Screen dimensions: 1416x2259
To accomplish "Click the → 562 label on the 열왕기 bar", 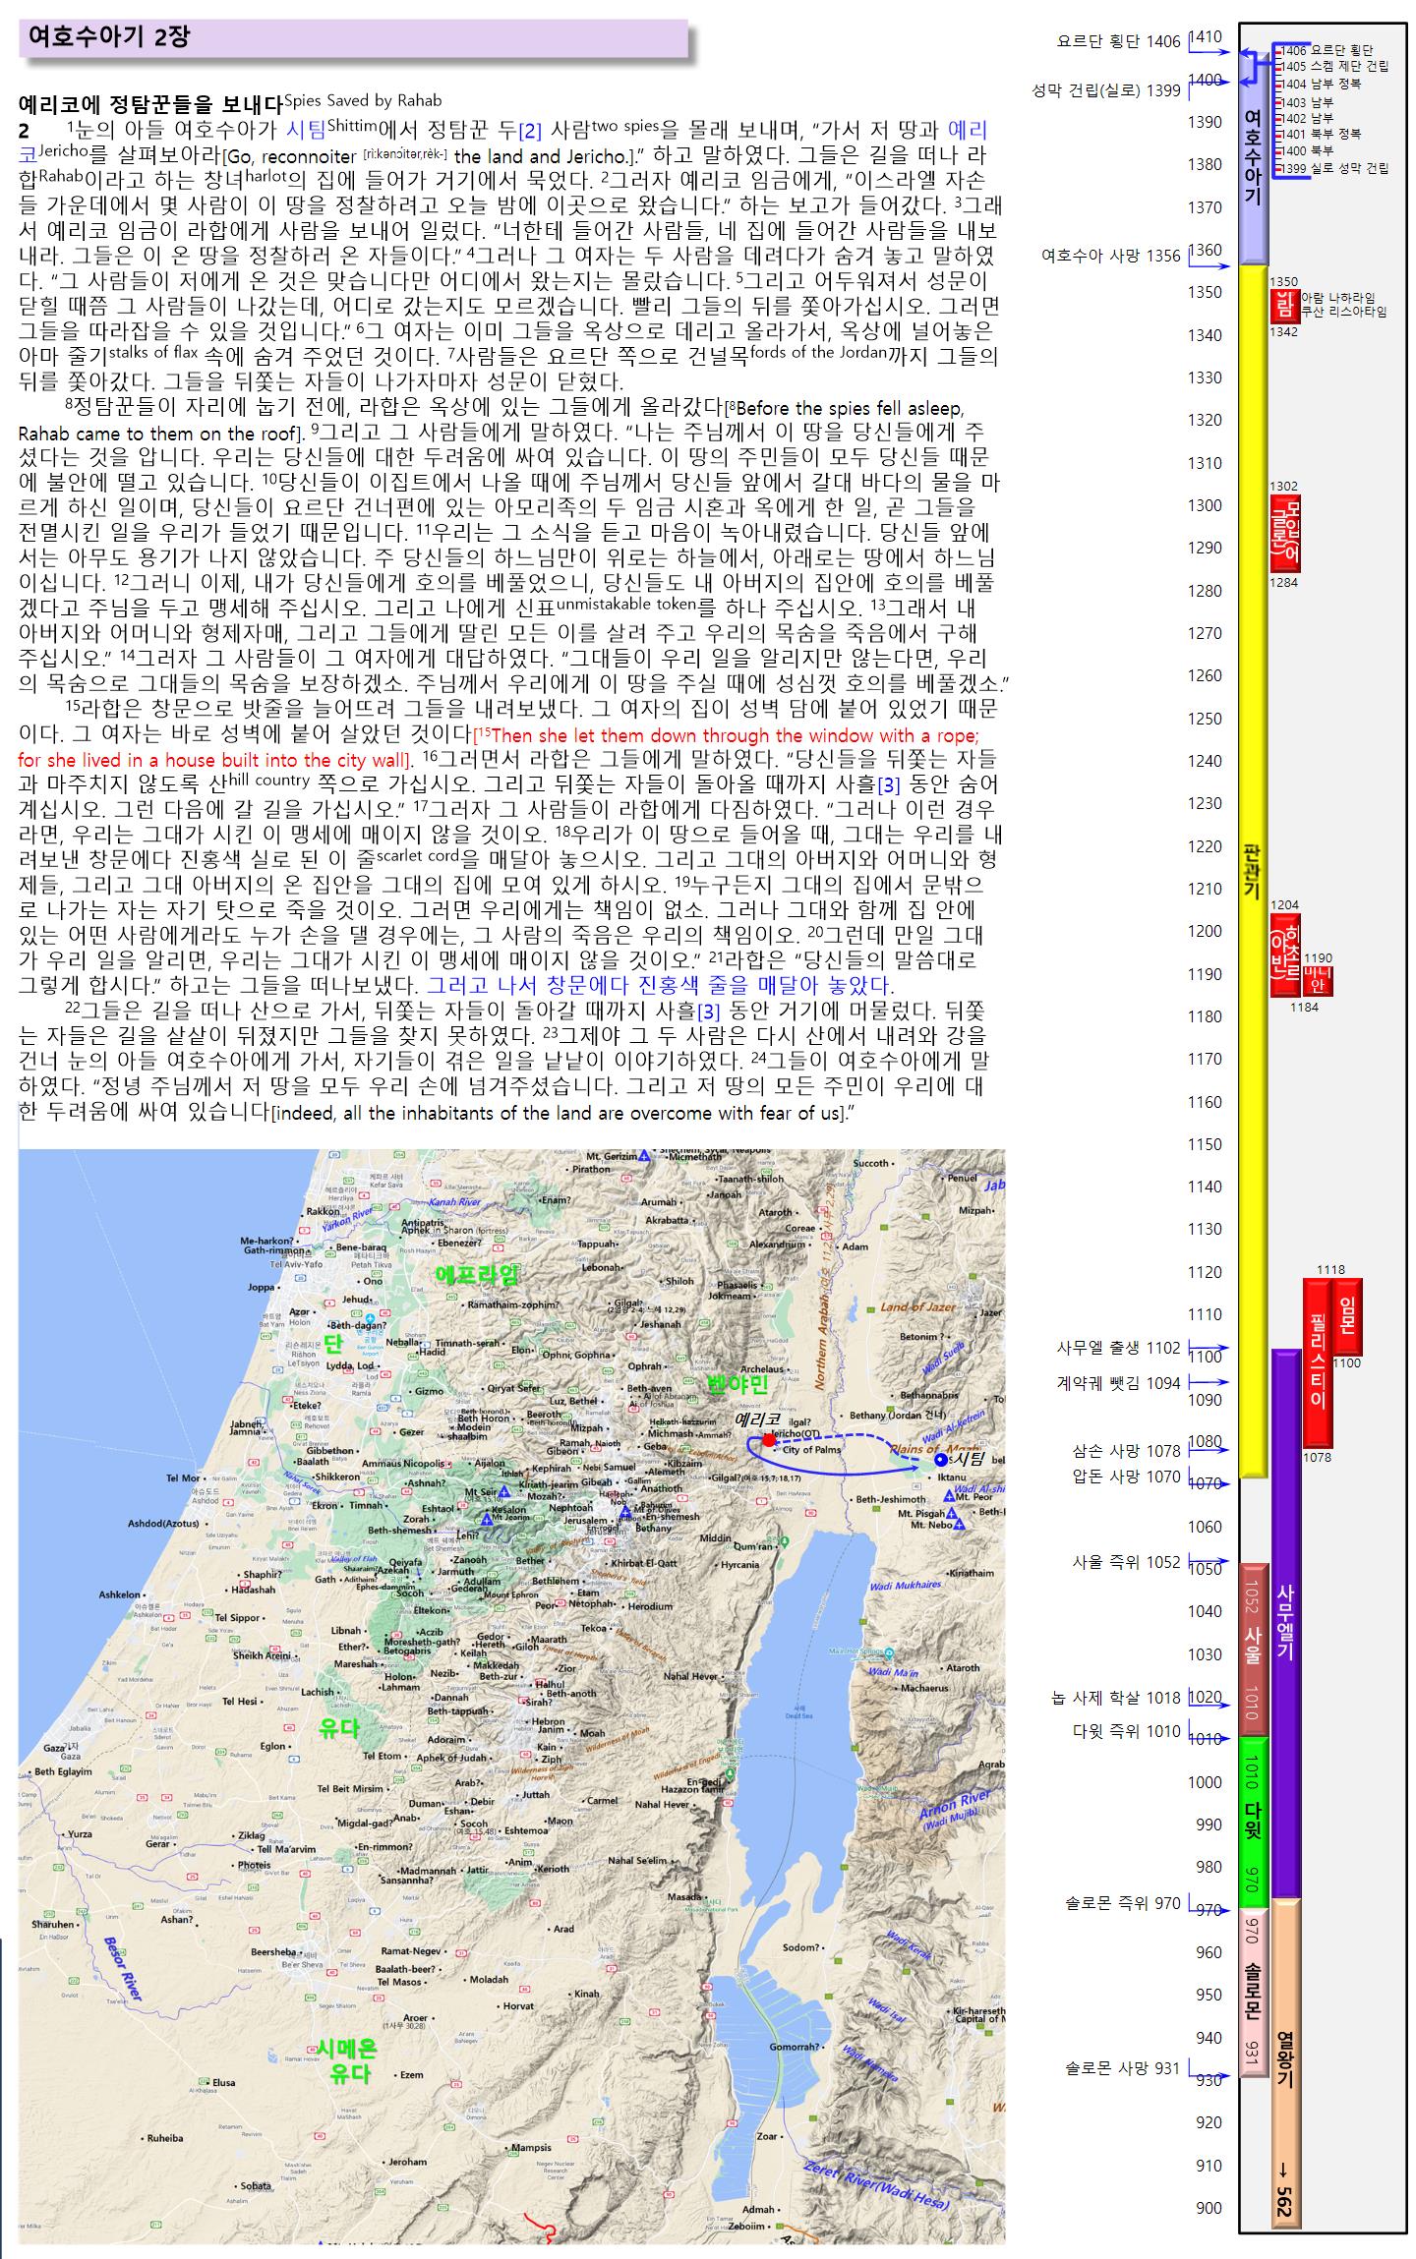I will pyautogui.click(x=1283, y=2191).
